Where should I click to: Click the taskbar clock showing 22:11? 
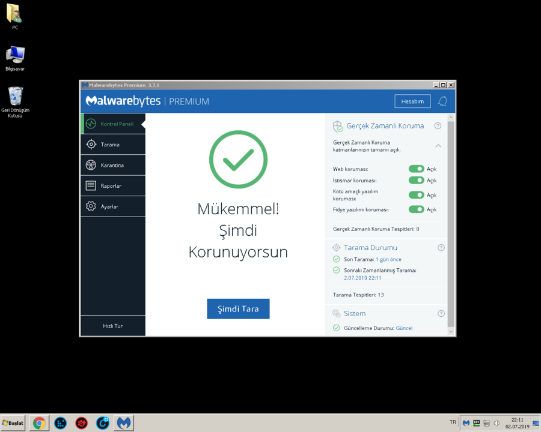[x=517, y=423]
